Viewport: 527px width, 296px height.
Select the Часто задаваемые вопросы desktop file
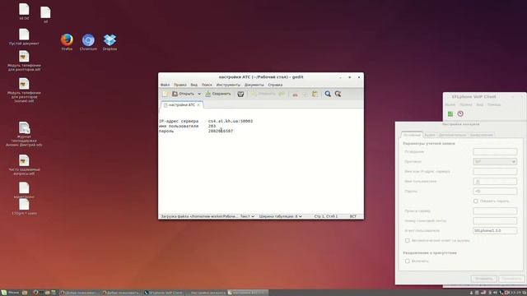click(x=24, y=165)
